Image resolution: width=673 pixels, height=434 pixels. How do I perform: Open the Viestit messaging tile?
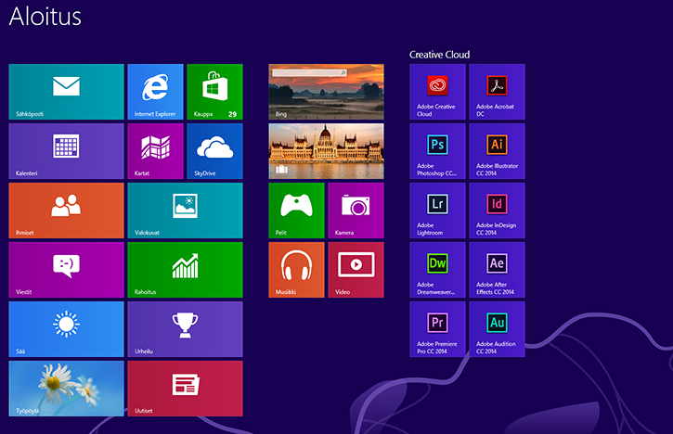66,270
